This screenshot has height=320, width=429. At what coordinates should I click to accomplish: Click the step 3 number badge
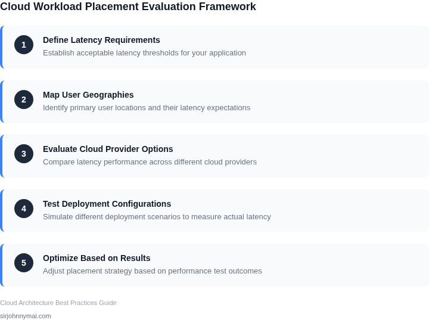tap(24, 154)
